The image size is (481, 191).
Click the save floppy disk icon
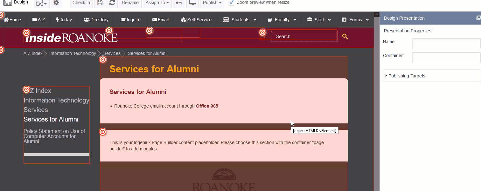100,3
